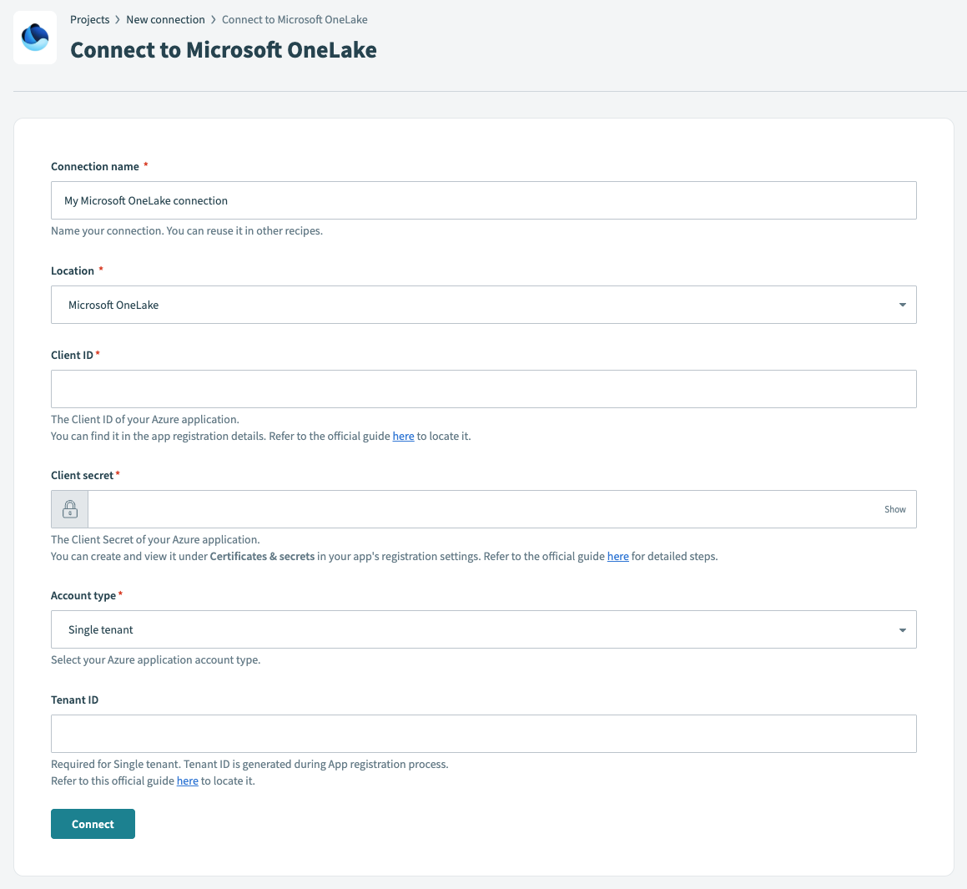This screenshot has height=889, width=967.
Task: Click the Account type dropdown arrow
Action: (902, 629)
